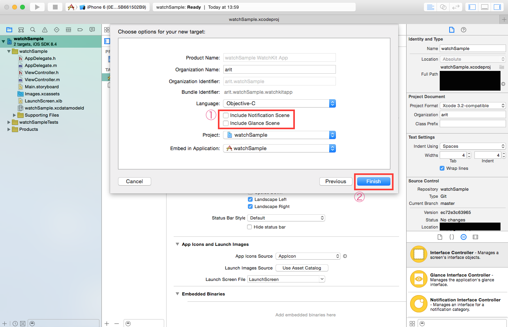Open the Embed in Application dropdown
Viewport: 508px width, 327px height.
pos(279,149)
